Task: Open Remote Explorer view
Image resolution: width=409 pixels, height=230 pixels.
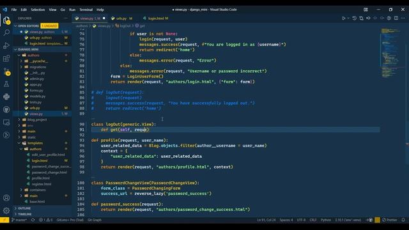Action: [x=6, y=122]
